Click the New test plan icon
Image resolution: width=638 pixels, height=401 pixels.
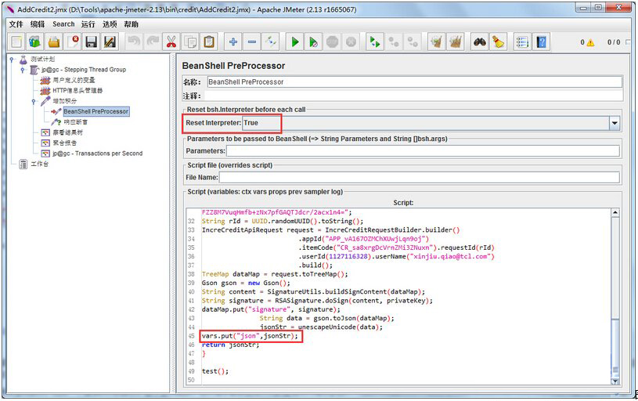[16, 42]
